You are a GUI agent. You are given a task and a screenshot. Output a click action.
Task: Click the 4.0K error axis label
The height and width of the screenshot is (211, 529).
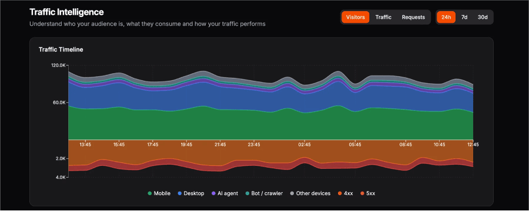(60, 177)
